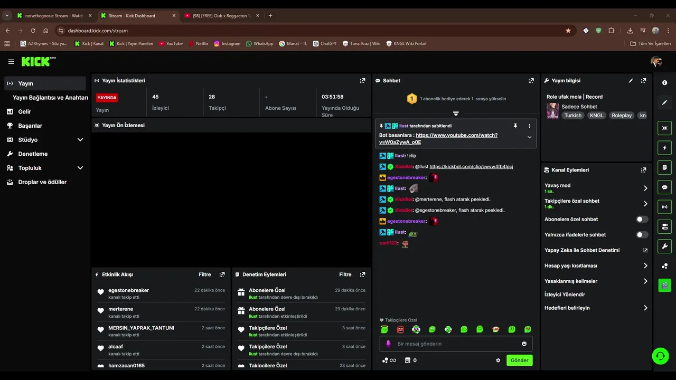Toggle the wrench widget icon in the right sidebar
The width and height of the screenshot is (676, 380).
(x=664, y=246)
